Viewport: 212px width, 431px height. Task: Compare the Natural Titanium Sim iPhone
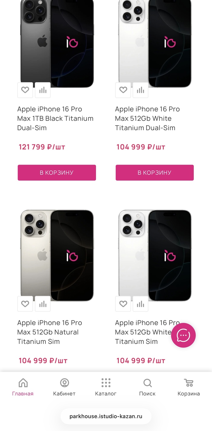pos(43,304)
